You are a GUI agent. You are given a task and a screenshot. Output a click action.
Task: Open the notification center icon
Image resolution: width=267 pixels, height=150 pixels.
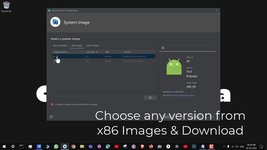261,146
